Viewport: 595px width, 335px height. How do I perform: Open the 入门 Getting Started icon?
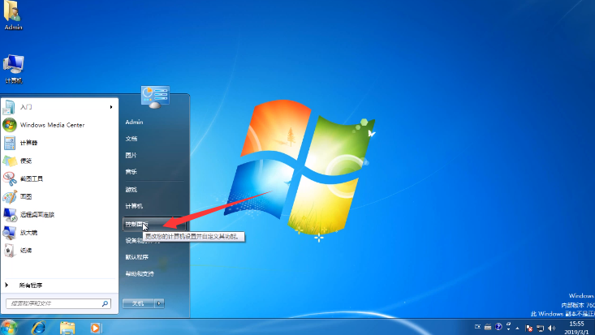[10, 107]
